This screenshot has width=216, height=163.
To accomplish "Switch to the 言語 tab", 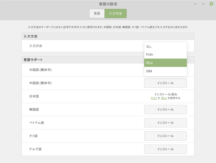I will pos(97,13).
